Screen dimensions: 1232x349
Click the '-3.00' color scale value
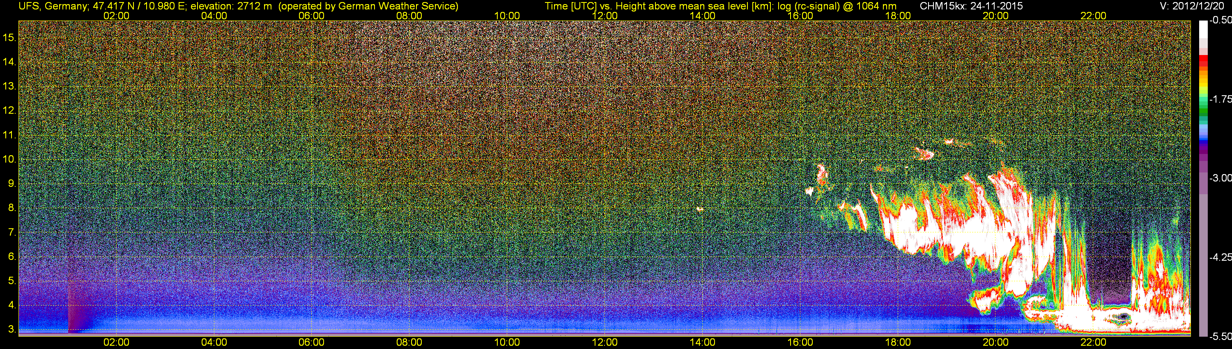(x=1220, y=178)
